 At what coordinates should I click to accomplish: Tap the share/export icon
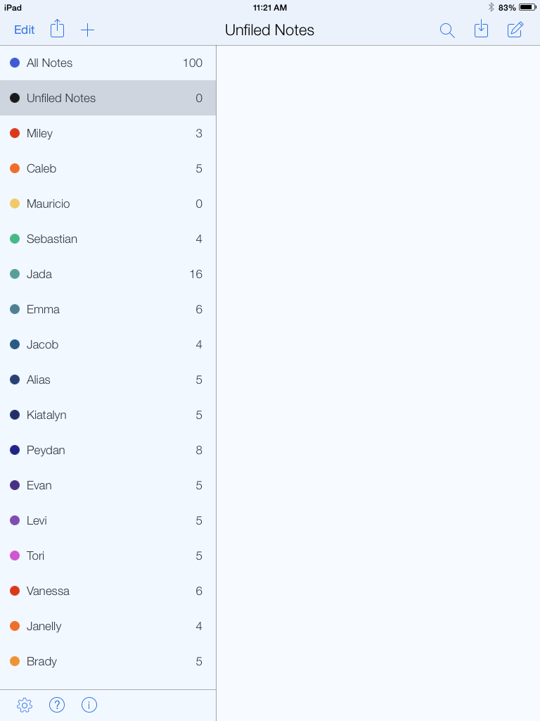tap(58, 29)
